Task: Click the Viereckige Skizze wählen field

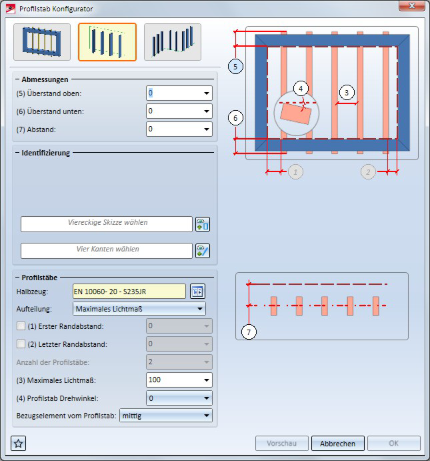Action: click(x=107, y=224)
